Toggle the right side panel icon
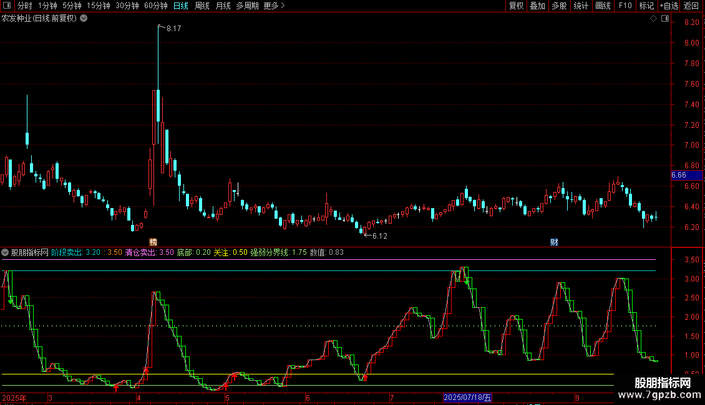 (x=665, y=19)
